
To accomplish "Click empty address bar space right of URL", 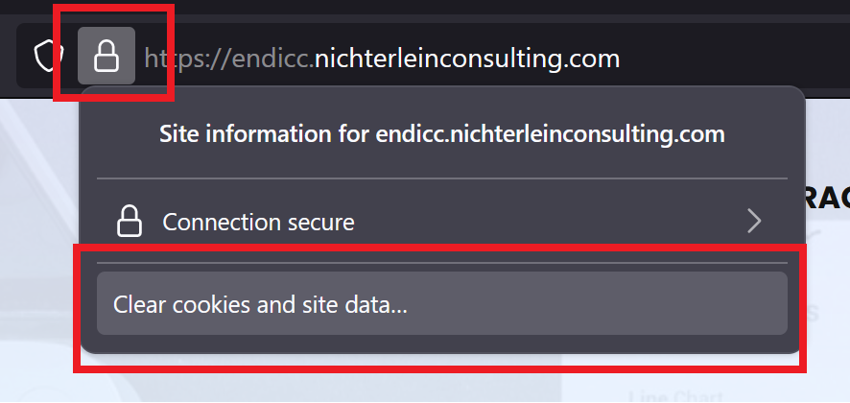I will click(x=729, y=59).
